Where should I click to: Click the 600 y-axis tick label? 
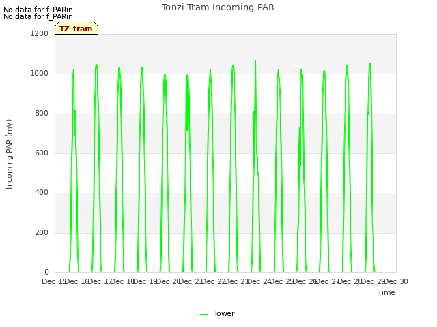click(x=42, y=153)
